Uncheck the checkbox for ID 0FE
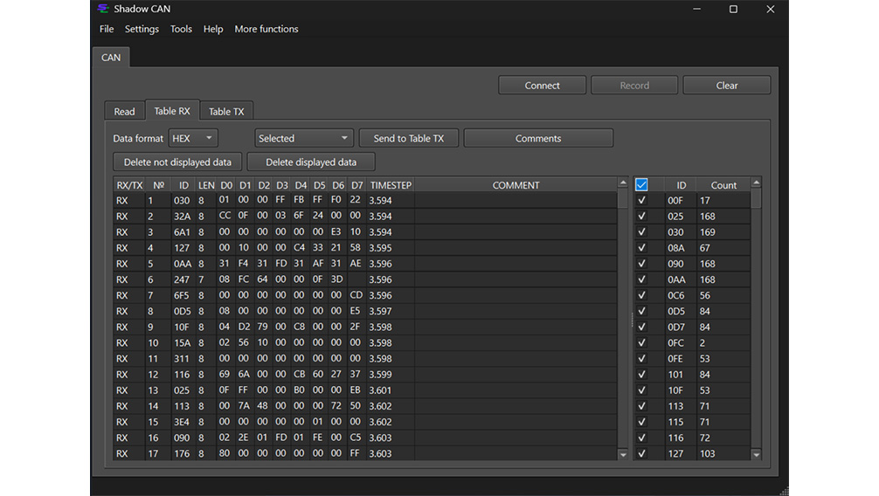 click(642, 358)
